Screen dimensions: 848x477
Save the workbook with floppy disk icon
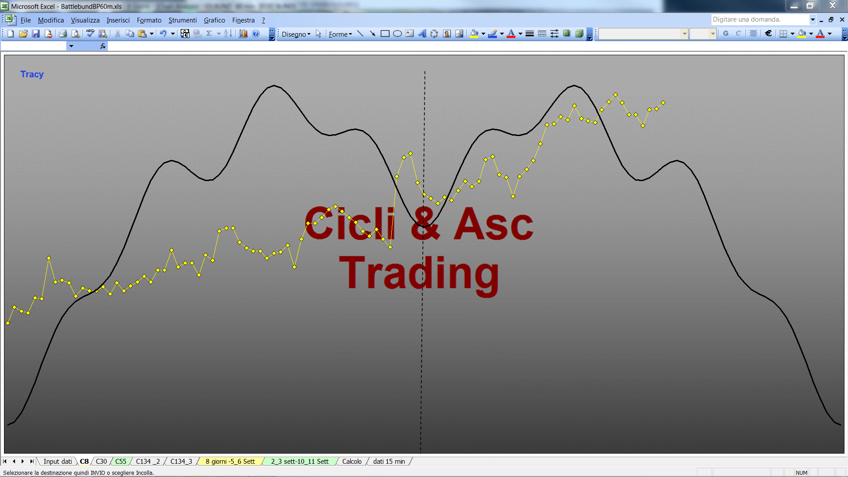pos(36,34)
